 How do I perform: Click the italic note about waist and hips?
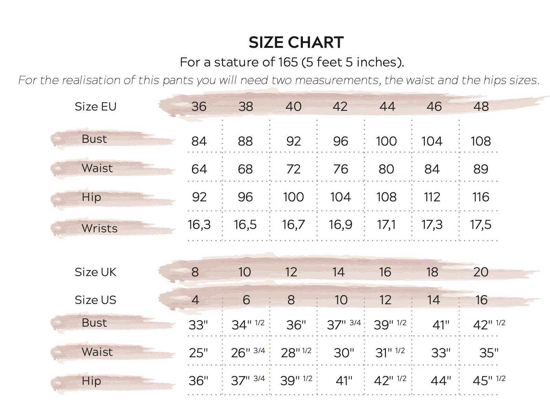279,80
